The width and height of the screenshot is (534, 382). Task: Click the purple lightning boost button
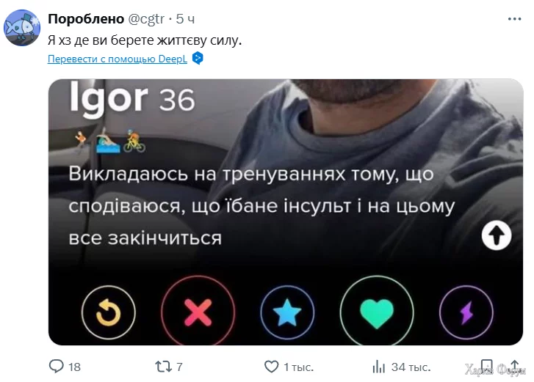pyautogui.click(x=466, y=312)
